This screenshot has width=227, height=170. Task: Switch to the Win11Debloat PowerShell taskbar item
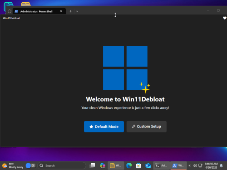pyautogui.click(x=178, y=165)
